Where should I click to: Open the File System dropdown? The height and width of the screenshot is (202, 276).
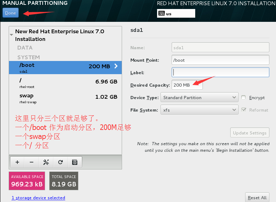coord(199,110)
